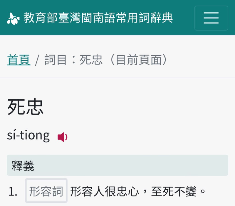Screen dimensions: 235x206
Task: Click the 釋義 section header
Action: pyautogui.click(x=23, y=166)
